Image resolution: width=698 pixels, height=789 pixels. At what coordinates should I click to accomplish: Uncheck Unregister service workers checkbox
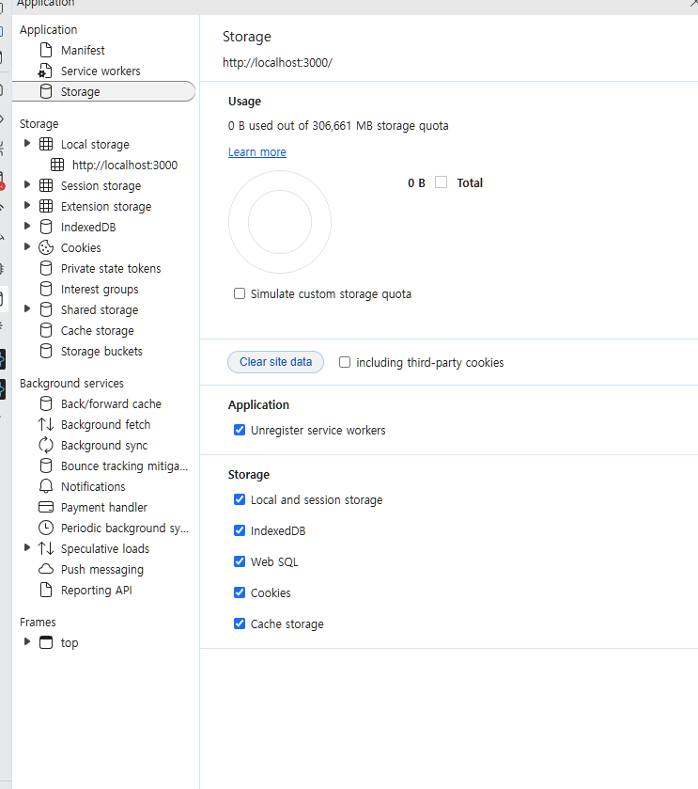(x=240, y=430)
